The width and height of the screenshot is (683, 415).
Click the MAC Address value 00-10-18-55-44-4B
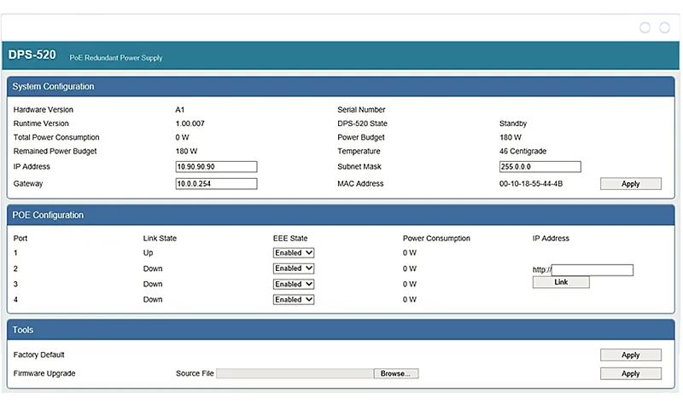530,184
